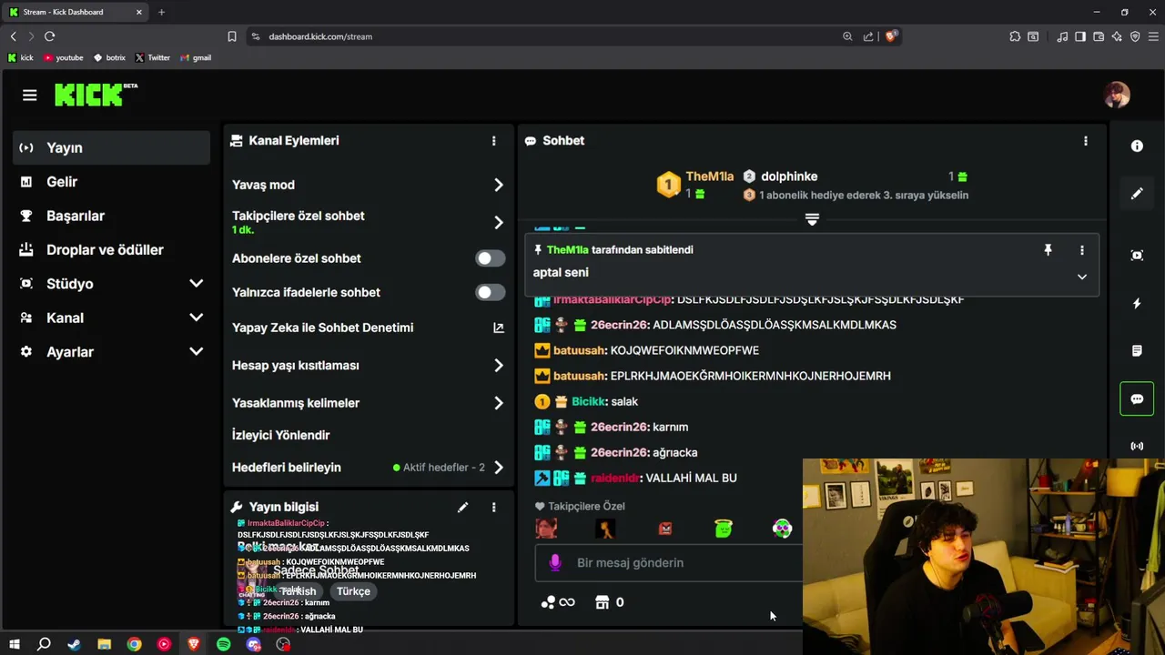Unpin the pinned message with pin icon
The image size is (1165, 655).
click(1048, 249)
